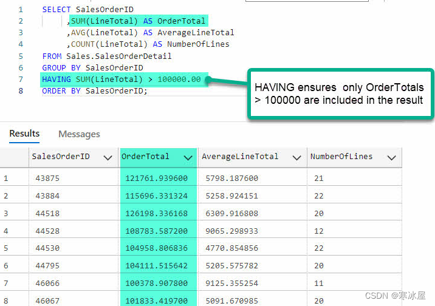Open NumberOfLines column dropdown chevron
Screen dimensions: 435x306
pos(392,158)
